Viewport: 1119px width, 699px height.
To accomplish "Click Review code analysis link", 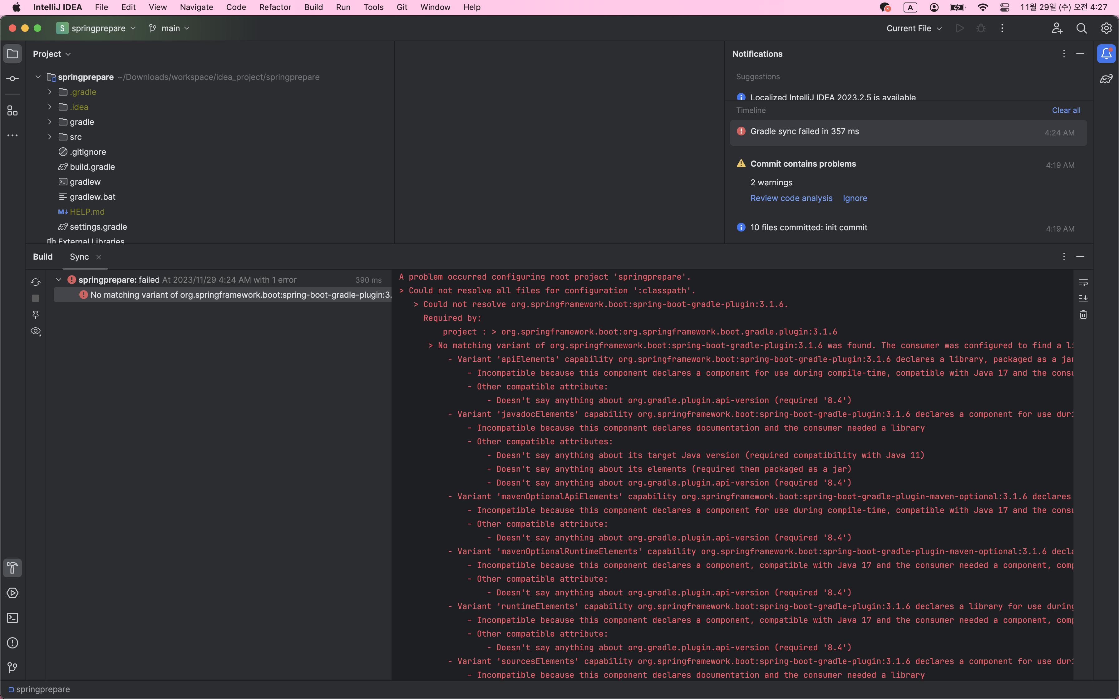I will pos(791,198).
